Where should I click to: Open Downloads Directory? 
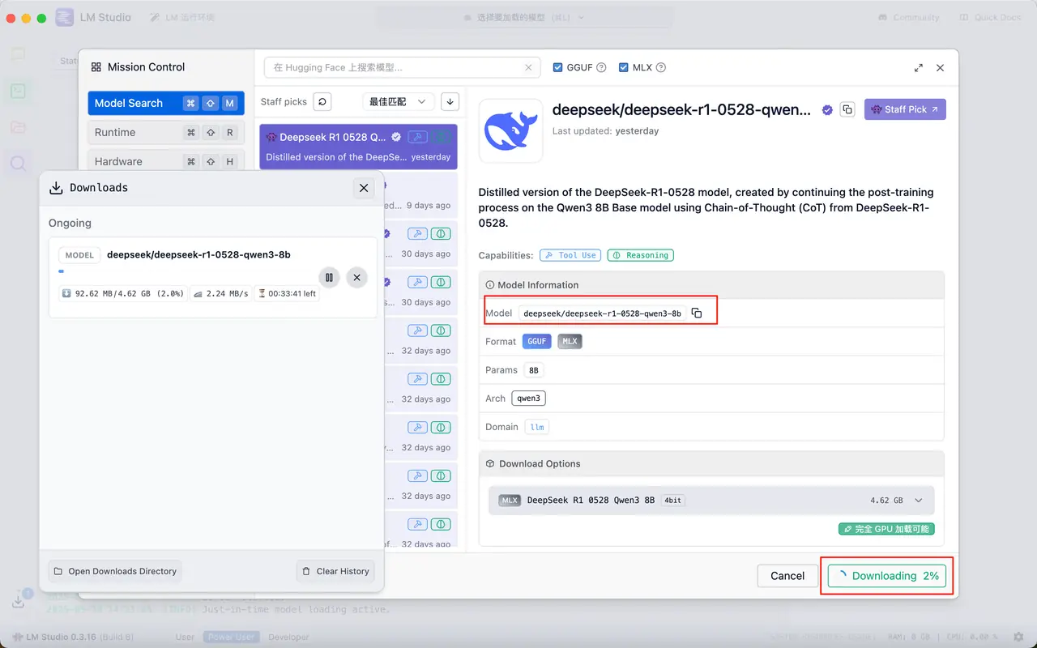[115, 571]
